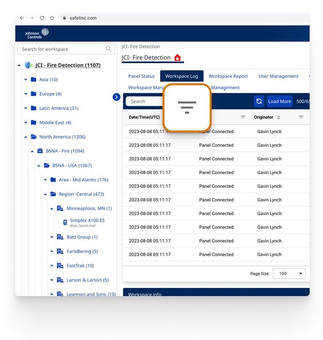Open the Workspace Management tab
Viewport: 323px width, 340px height.
tap(146, 88)
